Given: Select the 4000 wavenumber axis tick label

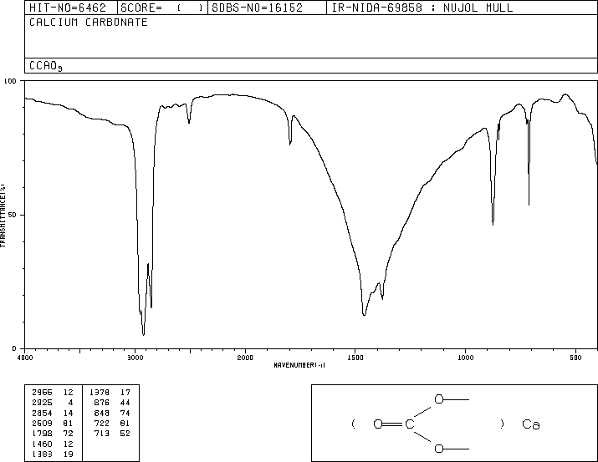Looking at the screenshot, I should pos(25,358).
